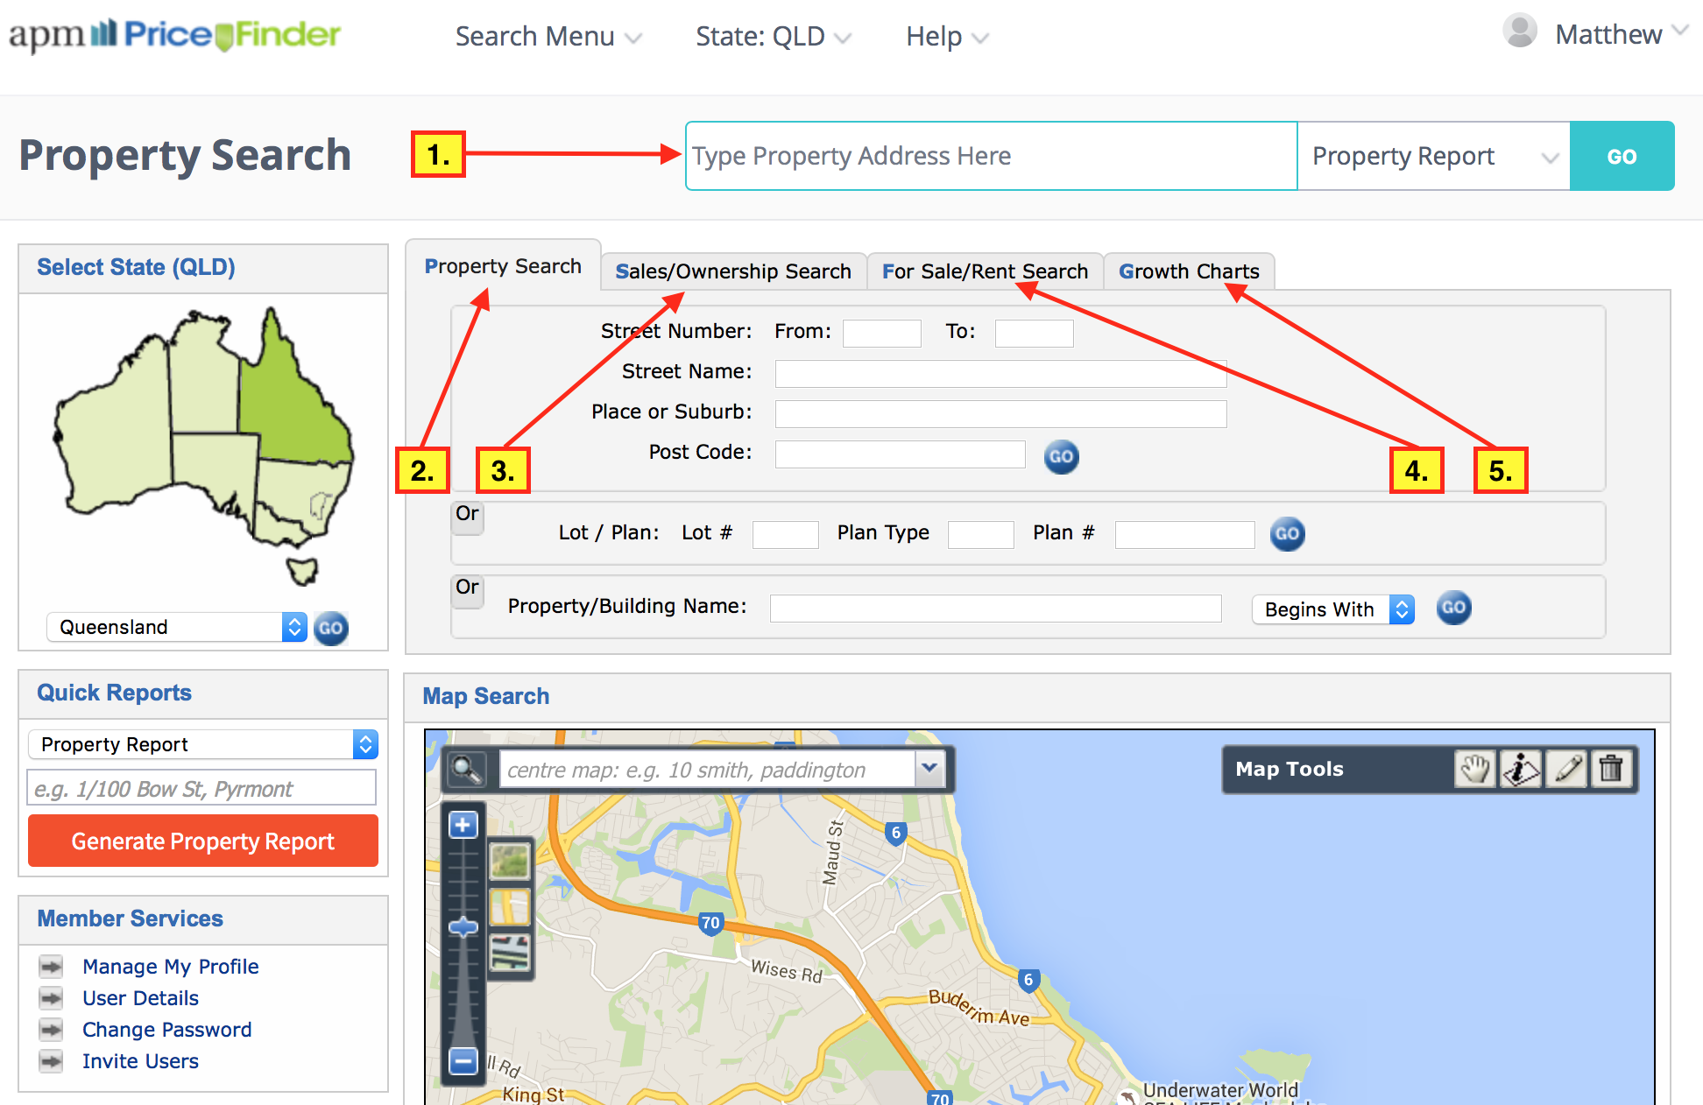This screenshot has height=1105, width=1703.
Task: Select the satellite view thumbnail on the map
Action: 511,862
